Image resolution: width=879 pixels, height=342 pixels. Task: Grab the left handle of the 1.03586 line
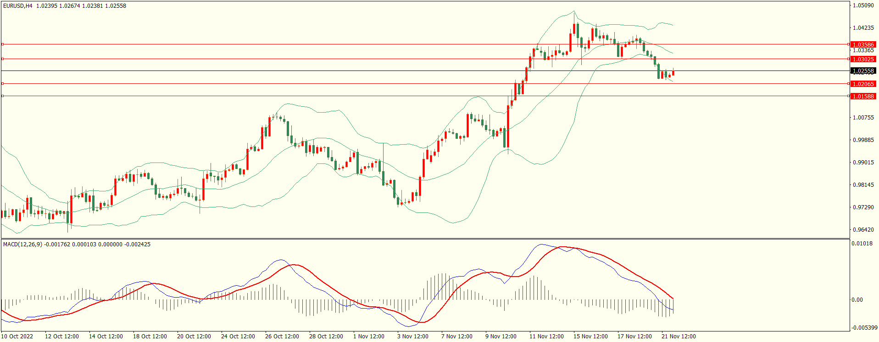tap(2, 44)
